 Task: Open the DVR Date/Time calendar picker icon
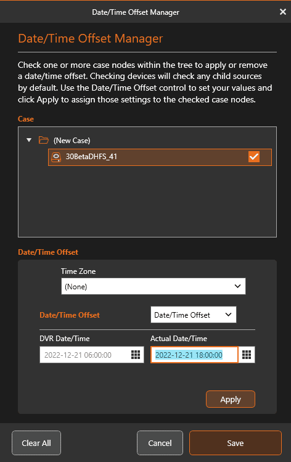pyautogui.click(x=136, y=355)
